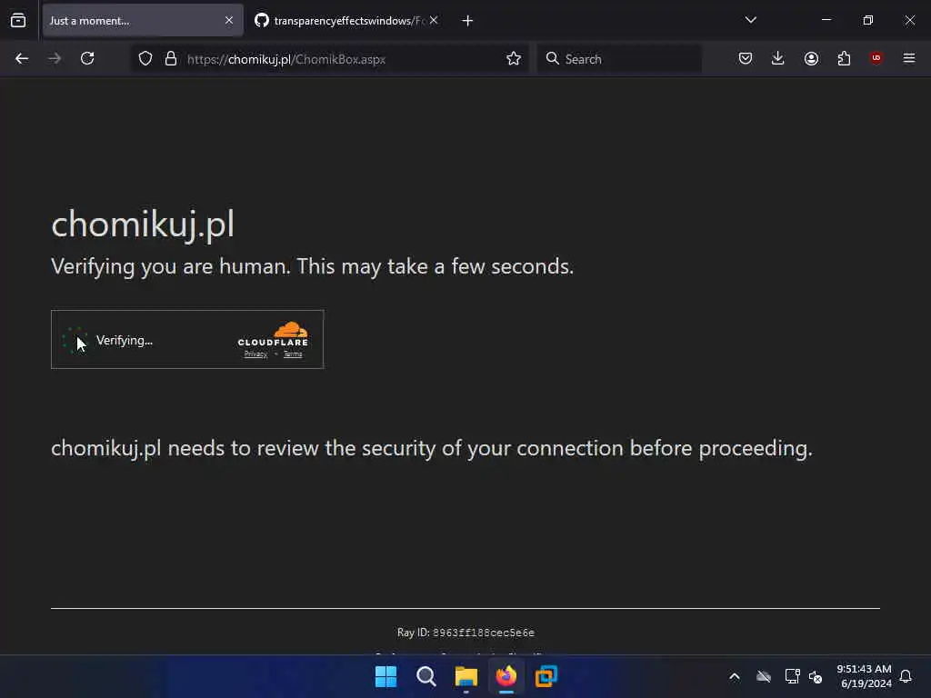Click the Firefox taskbar icon

tap(506, 676)
